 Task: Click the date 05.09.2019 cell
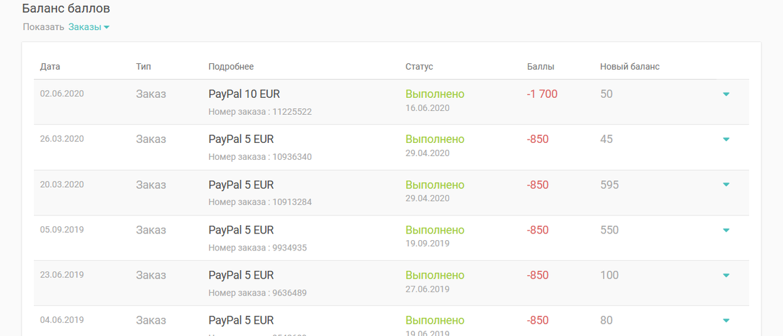62,230
